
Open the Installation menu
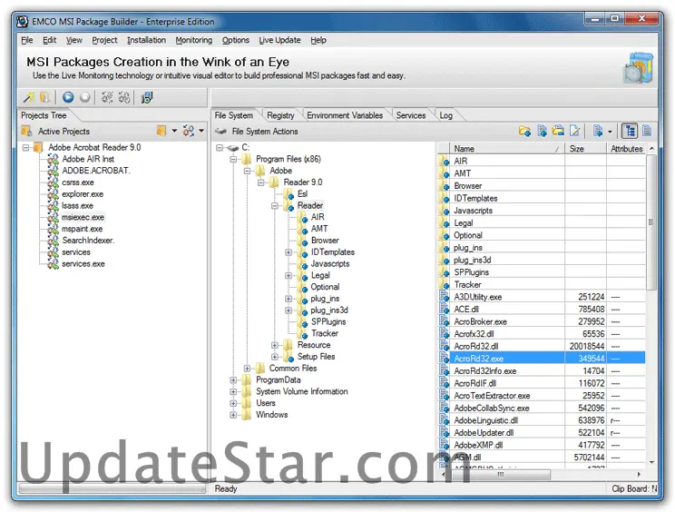tap(146, 40)
